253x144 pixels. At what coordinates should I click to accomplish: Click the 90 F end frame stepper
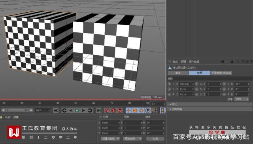point(49,110)
